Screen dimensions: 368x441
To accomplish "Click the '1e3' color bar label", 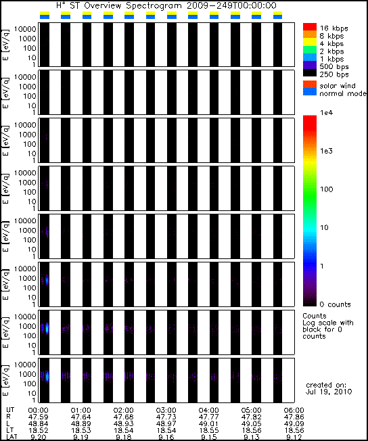I will (326, 151).
